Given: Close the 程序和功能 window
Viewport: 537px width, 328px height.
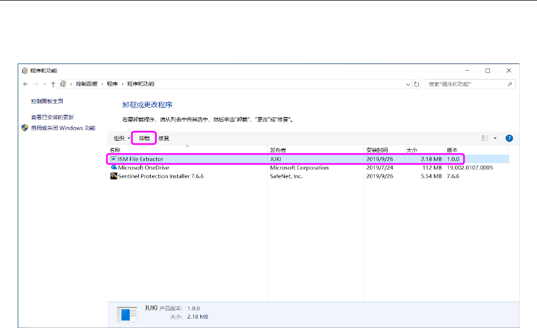Looking at the screenshot, I should pos(509,71).
